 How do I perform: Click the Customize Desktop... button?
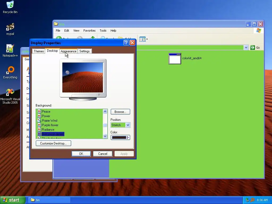tap(53, 143)
